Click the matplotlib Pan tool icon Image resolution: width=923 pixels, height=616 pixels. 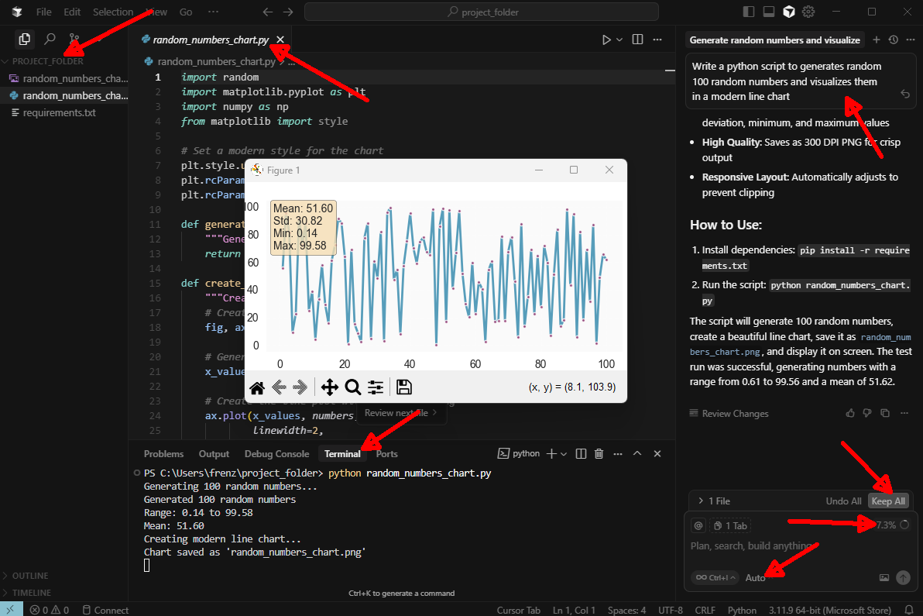pyautogui.click(x=330, y=387)
